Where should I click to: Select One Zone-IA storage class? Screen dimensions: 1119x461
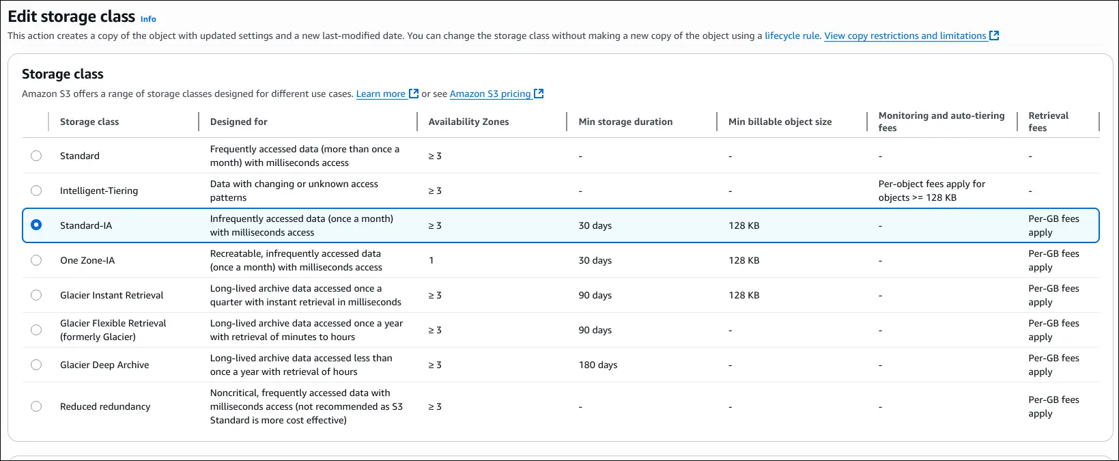click(36, 260)
